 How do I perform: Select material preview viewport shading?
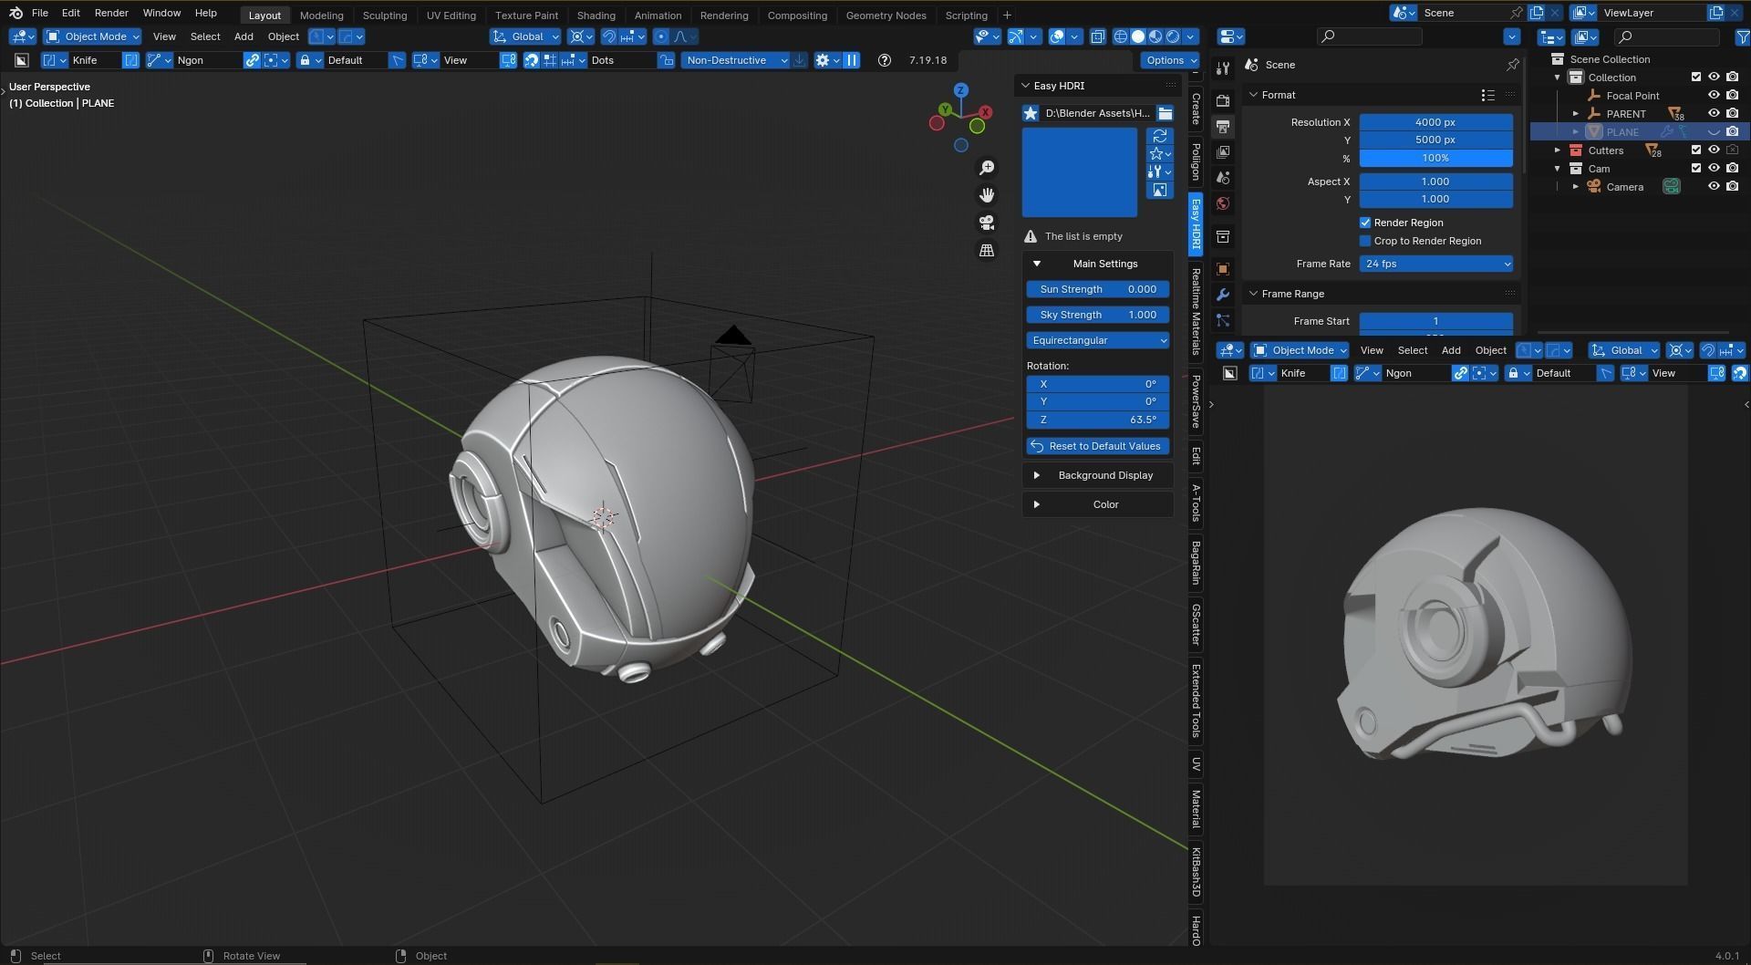(x=1155, y=37)
